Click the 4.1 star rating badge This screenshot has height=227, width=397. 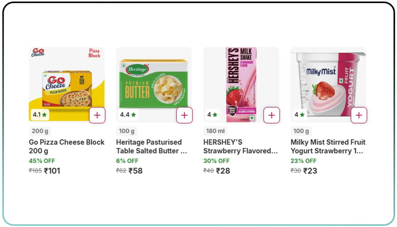(x=40, y=114)
